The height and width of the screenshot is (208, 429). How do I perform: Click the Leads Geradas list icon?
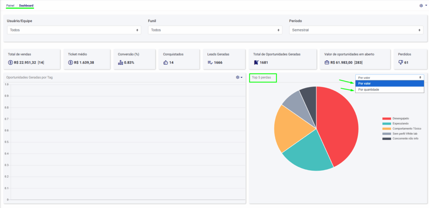[x=210, y=62]
